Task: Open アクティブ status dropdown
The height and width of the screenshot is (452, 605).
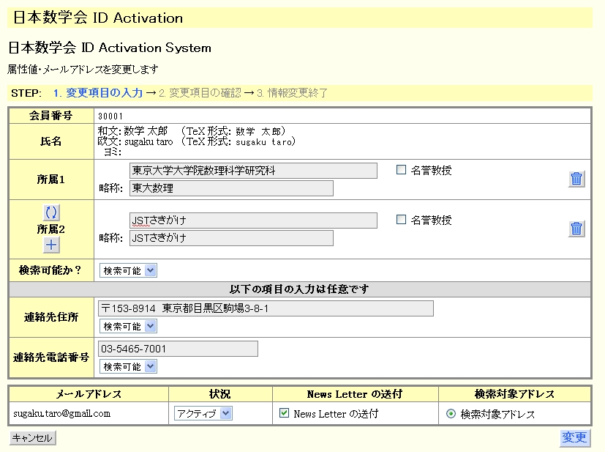Action: point(203,413)
